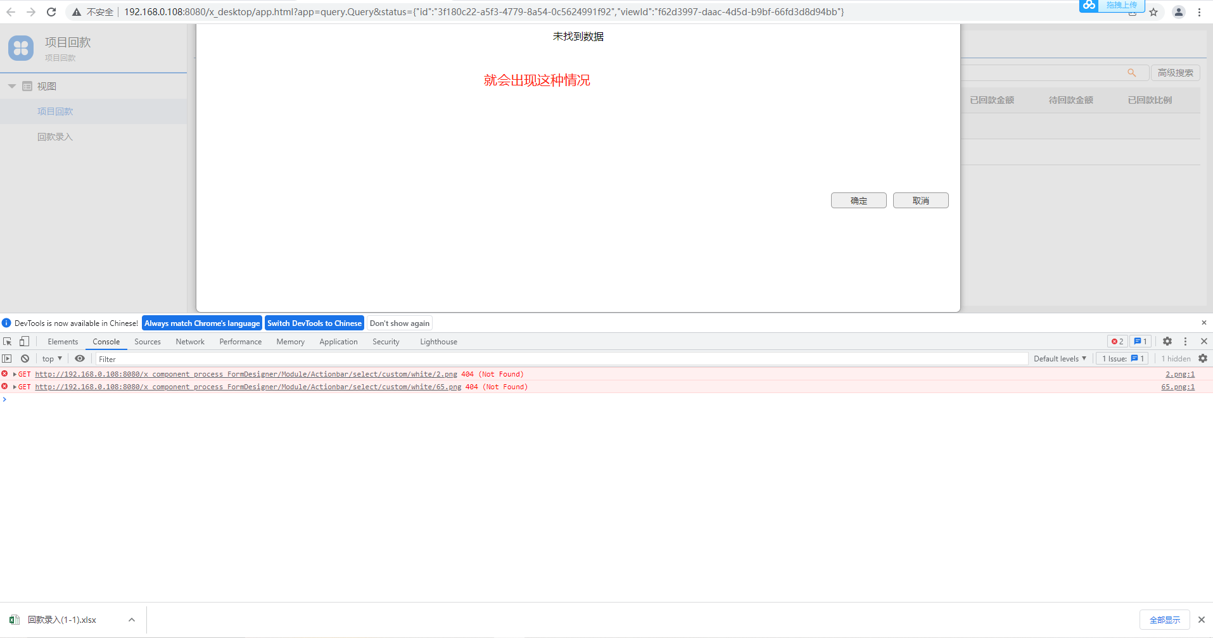Click the 取消 button in the dialog
Image resolution: width=1213 pixels, height=638 pixels.
pos(920,201)
